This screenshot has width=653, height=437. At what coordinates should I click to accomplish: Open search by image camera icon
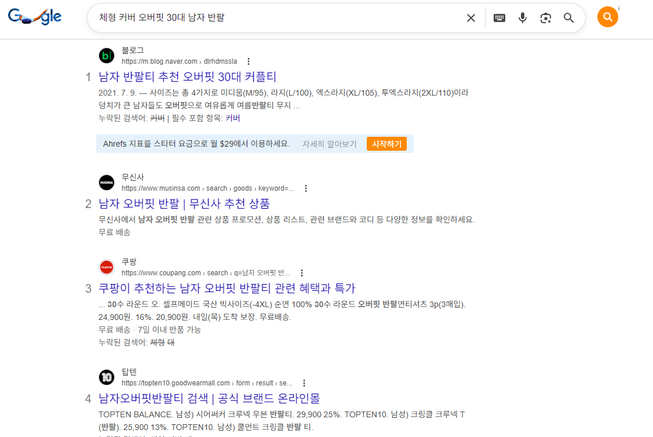click(546, 18)
